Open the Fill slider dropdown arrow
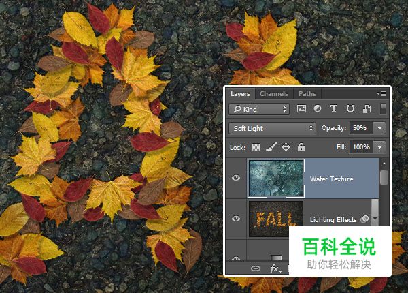This screenshot has width=408, height=293. (x=379, y=147)
